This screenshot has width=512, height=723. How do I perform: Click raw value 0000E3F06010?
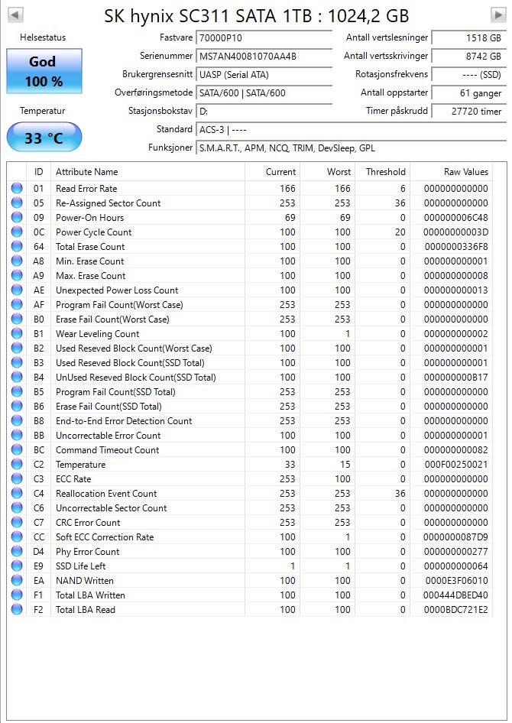tap(456, 581)
